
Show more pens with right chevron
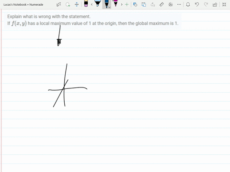(122, 4)
